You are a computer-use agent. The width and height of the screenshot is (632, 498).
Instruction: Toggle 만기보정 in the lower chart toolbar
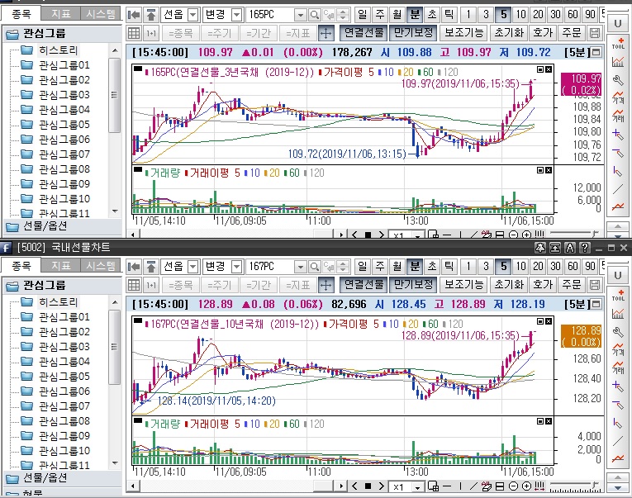[412, 285]
